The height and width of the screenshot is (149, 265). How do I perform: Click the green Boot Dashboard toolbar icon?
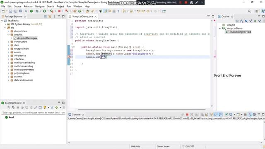31,11
